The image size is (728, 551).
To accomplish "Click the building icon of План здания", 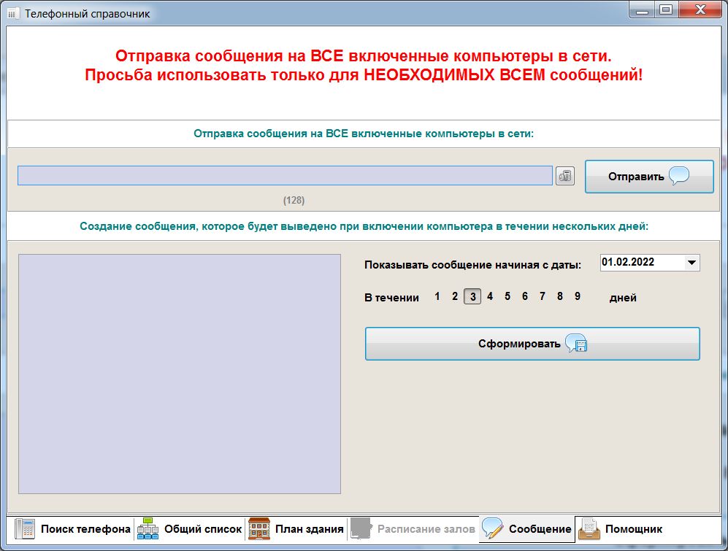I will pos(259,528).
